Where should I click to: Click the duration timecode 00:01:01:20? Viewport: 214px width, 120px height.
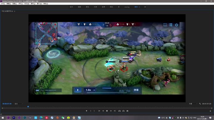207,104
